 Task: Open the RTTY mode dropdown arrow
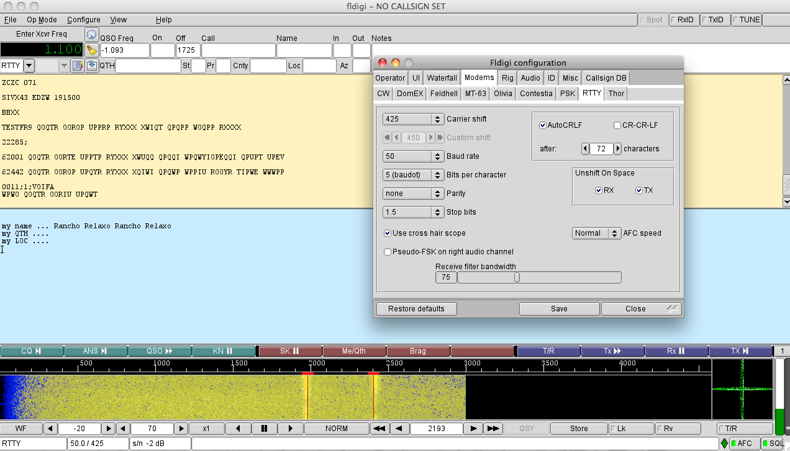coord(29,66)
